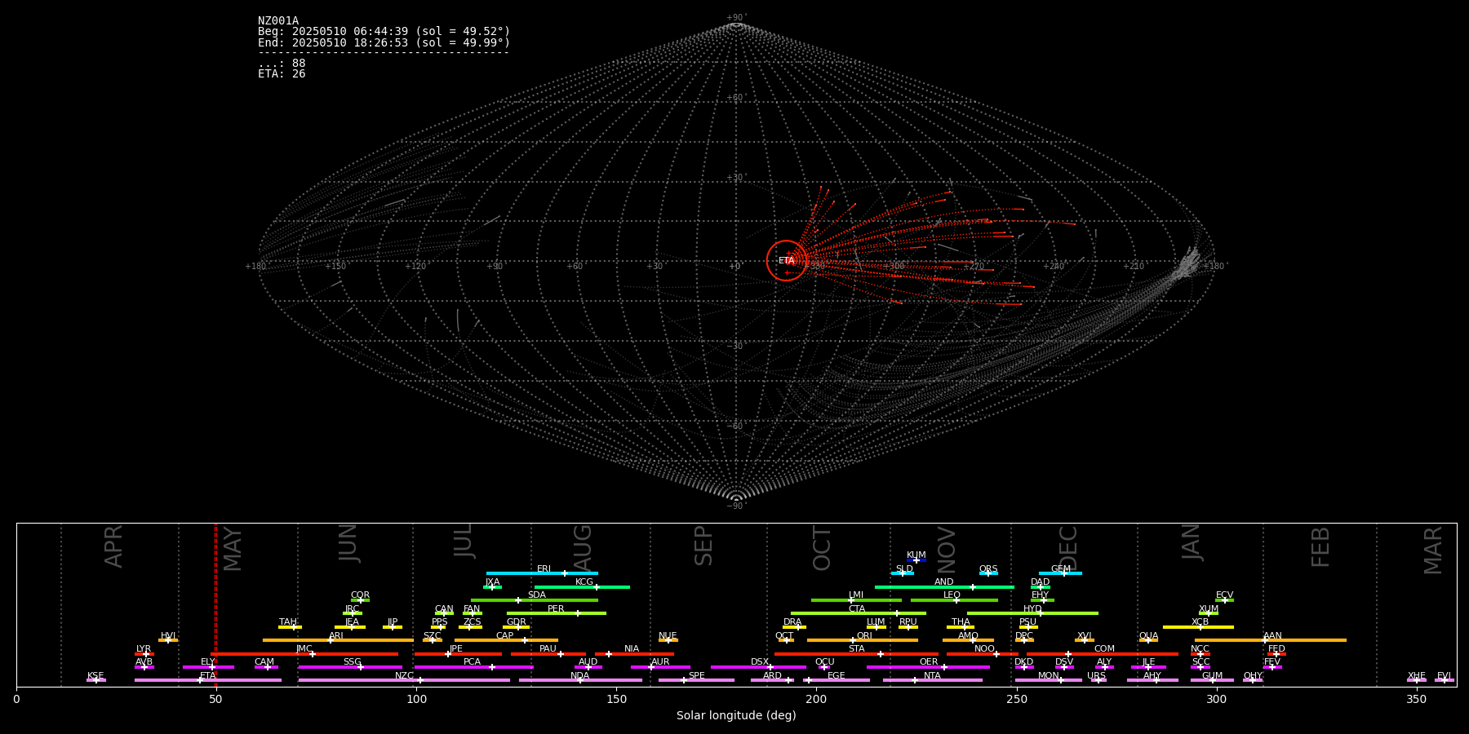This screenshot has width=1469, height=734.
Task: Click the SDA shower label
Action: click(x=537, y=595)
